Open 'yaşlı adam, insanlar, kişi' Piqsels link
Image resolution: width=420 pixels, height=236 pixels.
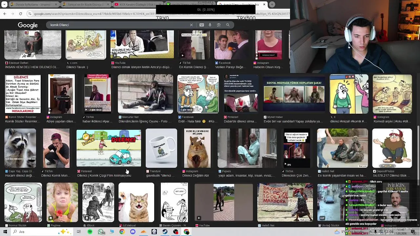click(247, 176)
